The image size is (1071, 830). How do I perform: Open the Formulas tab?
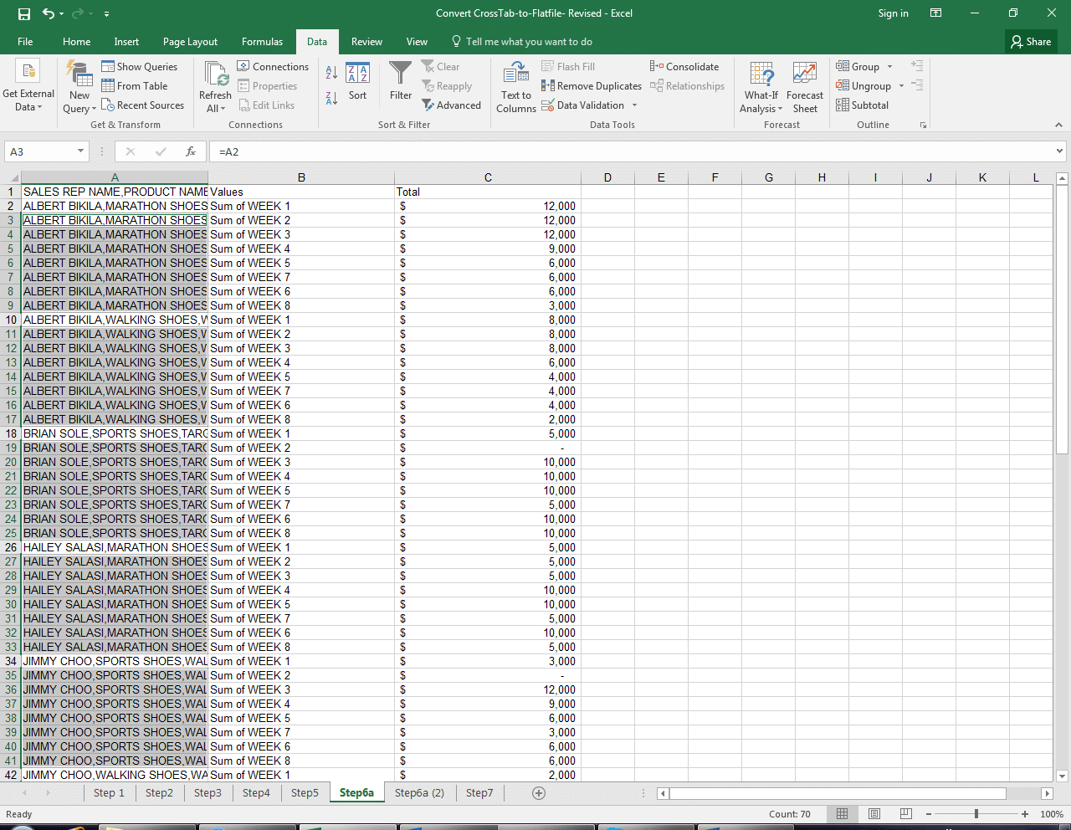(x=262, y=42)
